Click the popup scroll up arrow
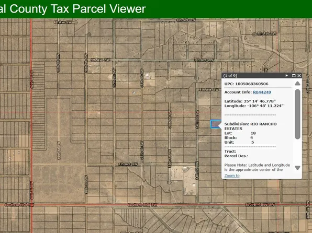The image size is (312, 233). pos(297,83)
